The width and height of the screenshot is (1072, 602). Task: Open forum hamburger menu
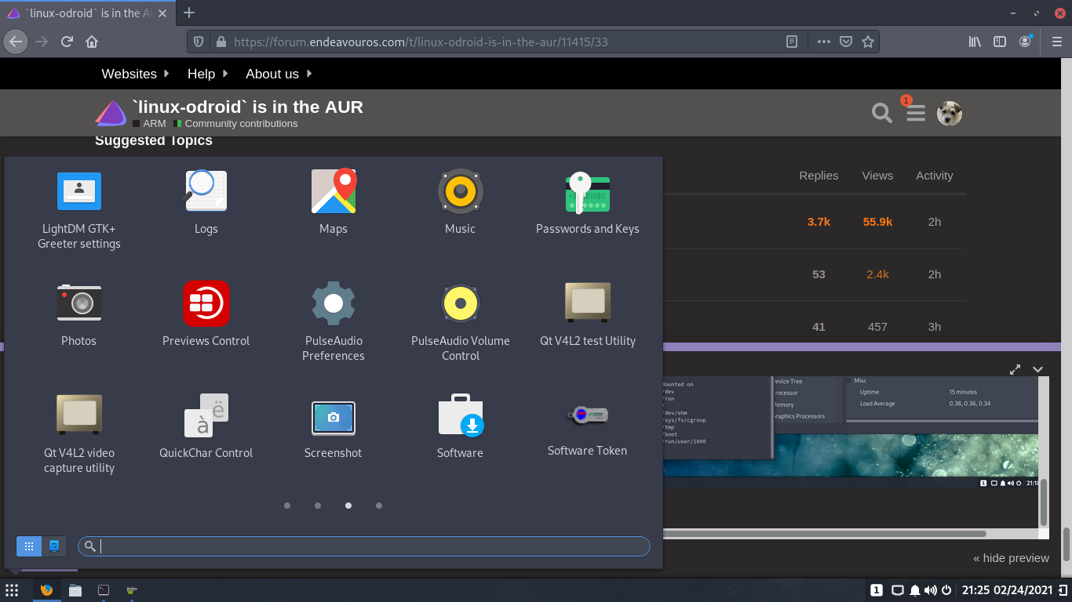[x=916, y=114]
